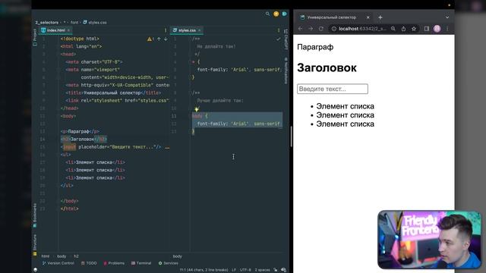Close the styles.css editor tab
The image size is (486, 273).
tap(199, 30)
